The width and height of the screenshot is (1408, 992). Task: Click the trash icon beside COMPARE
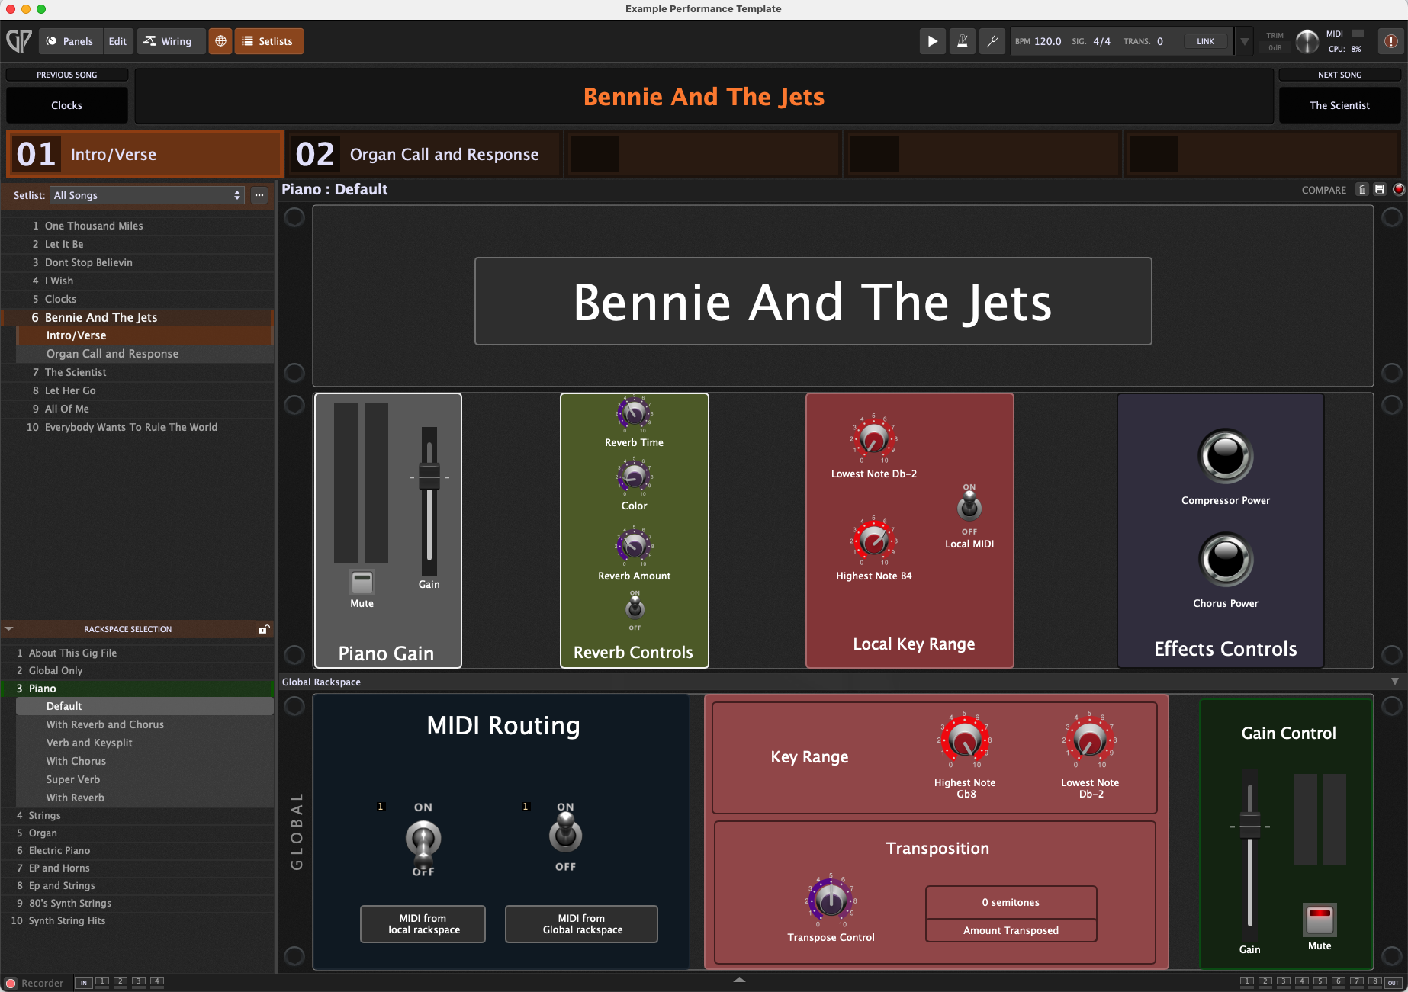point(1362,189)
